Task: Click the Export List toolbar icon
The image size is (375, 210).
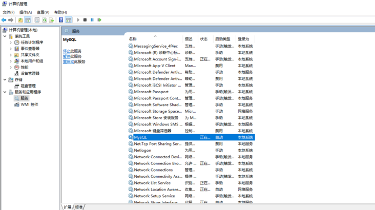Action: tap(51, 20)
